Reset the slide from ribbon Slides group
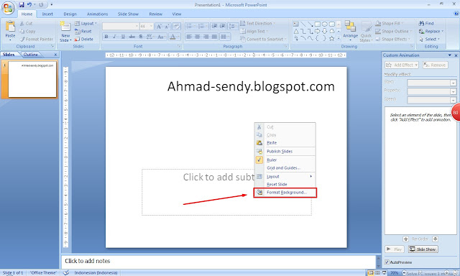 tap(83, 32)
